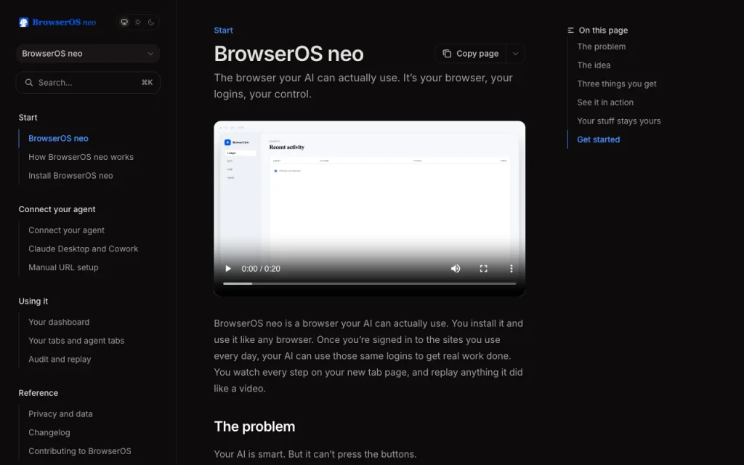Switch to dark theme mode

pos(151,23)
